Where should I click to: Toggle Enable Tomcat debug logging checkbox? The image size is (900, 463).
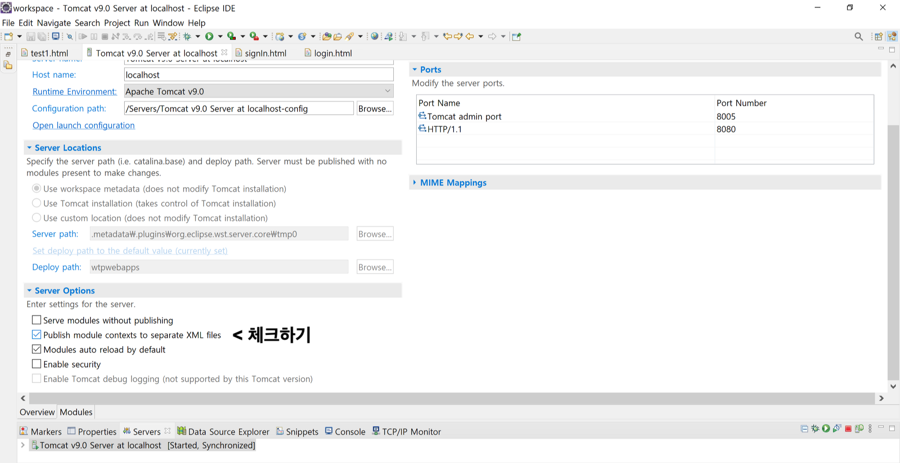coord(36,378)
